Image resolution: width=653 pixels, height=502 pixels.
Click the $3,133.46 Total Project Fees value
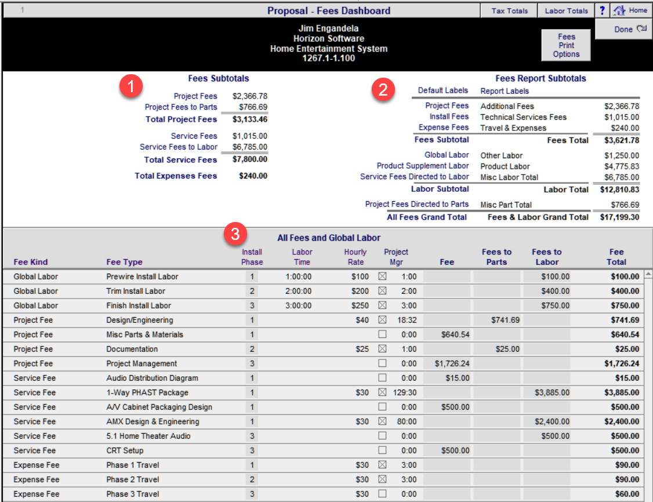[x=250, y=119]
